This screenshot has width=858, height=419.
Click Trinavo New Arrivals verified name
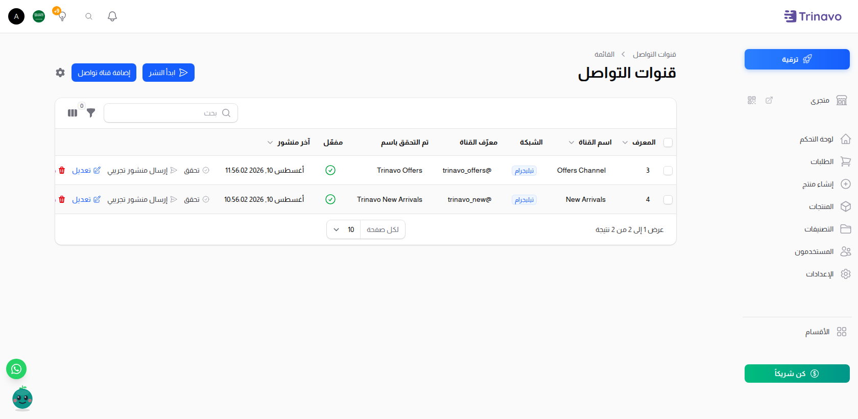pos(390,199)
